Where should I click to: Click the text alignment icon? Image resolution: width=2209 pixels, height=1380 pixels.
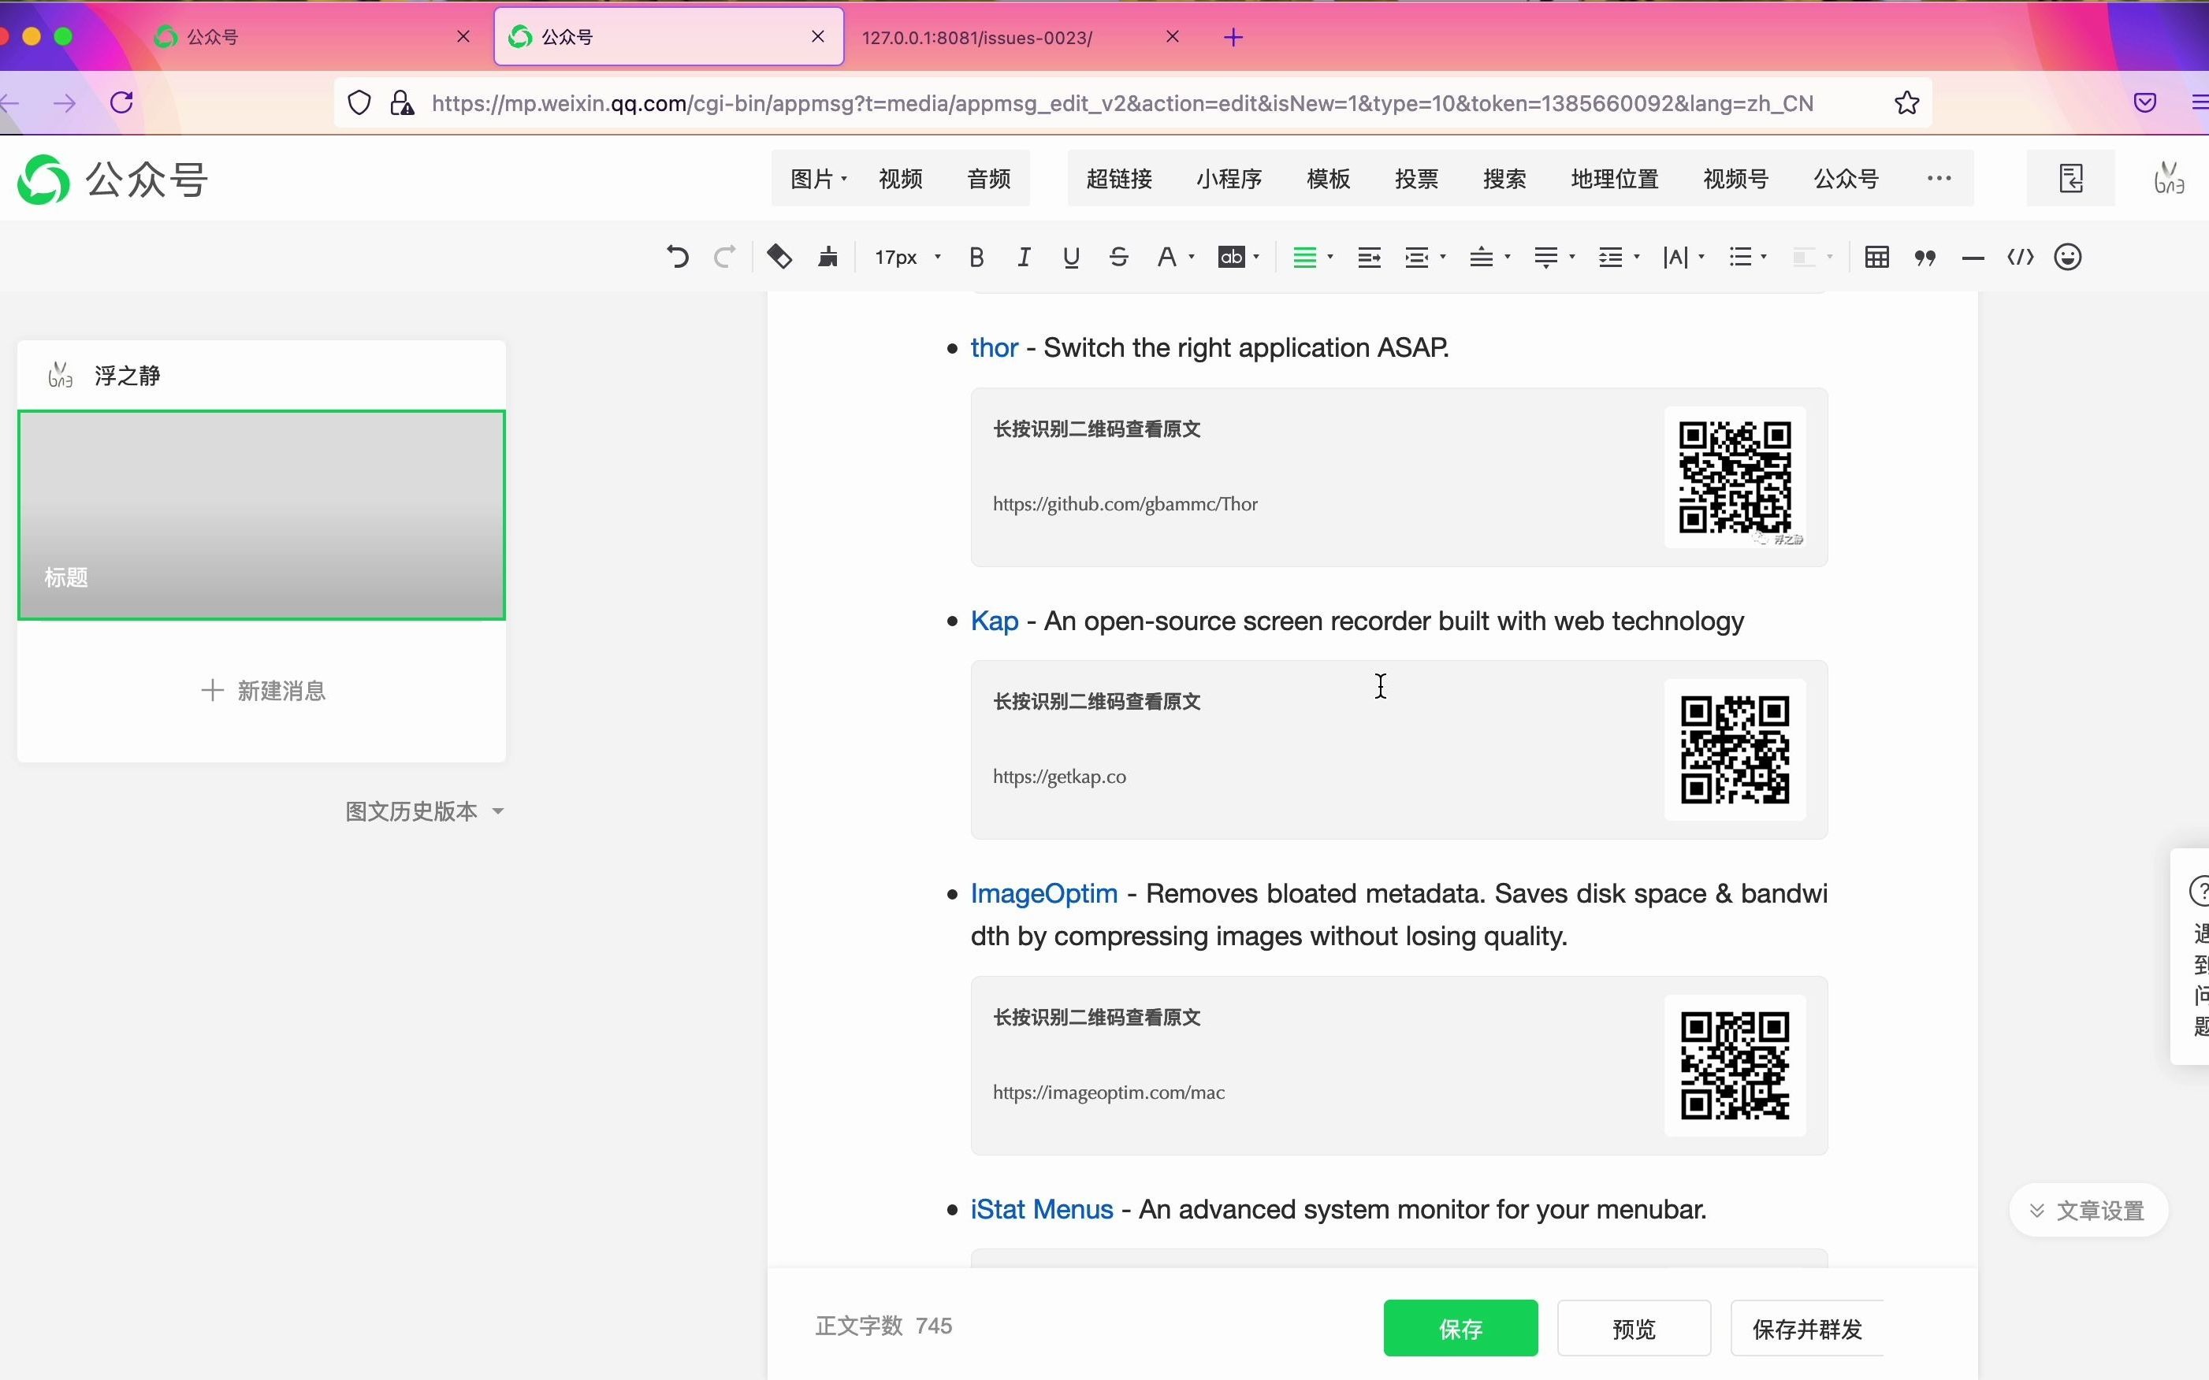click(x=1303, y=256)
